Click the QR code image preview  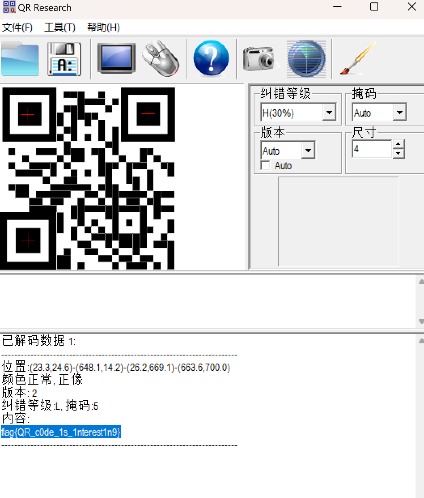tap(88, 178)
